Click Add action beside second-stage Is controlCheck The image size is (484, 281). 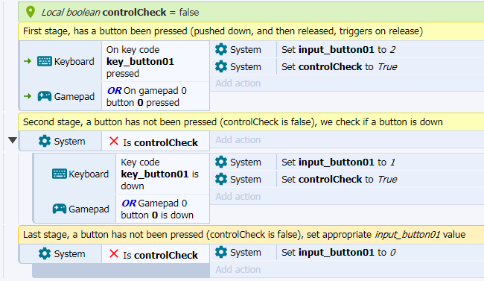coord(238,139)
